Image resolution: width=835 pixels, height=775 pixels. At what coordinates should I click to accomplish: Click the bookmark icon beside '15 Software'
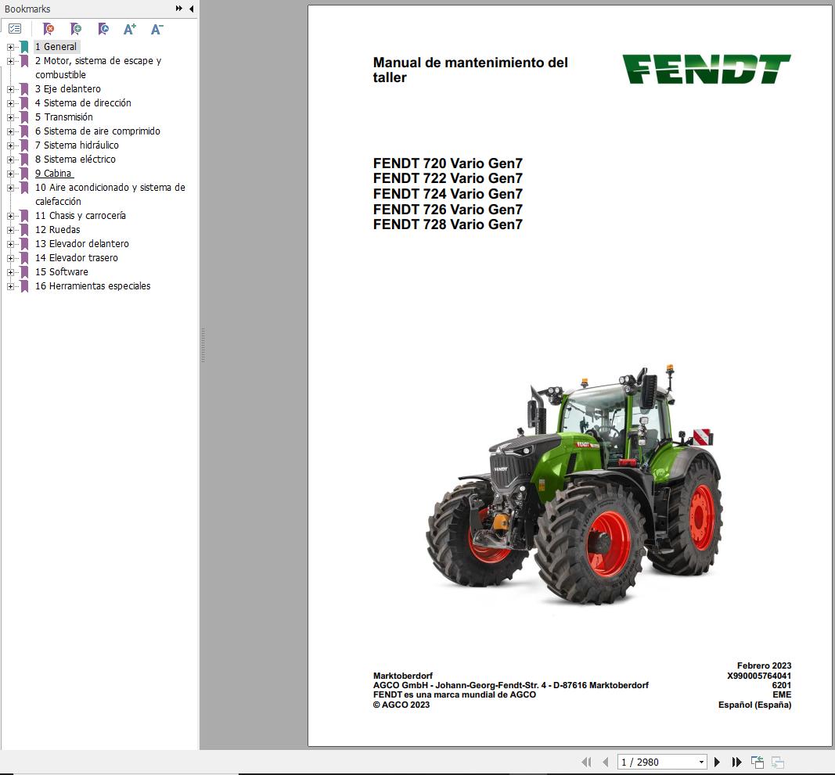tap(24, 272)
